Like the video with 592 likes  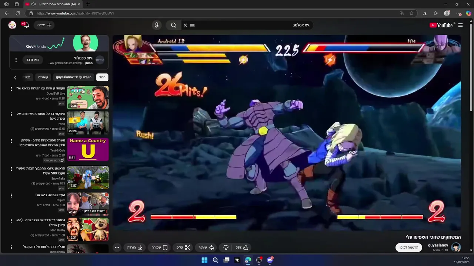(241, 248)
